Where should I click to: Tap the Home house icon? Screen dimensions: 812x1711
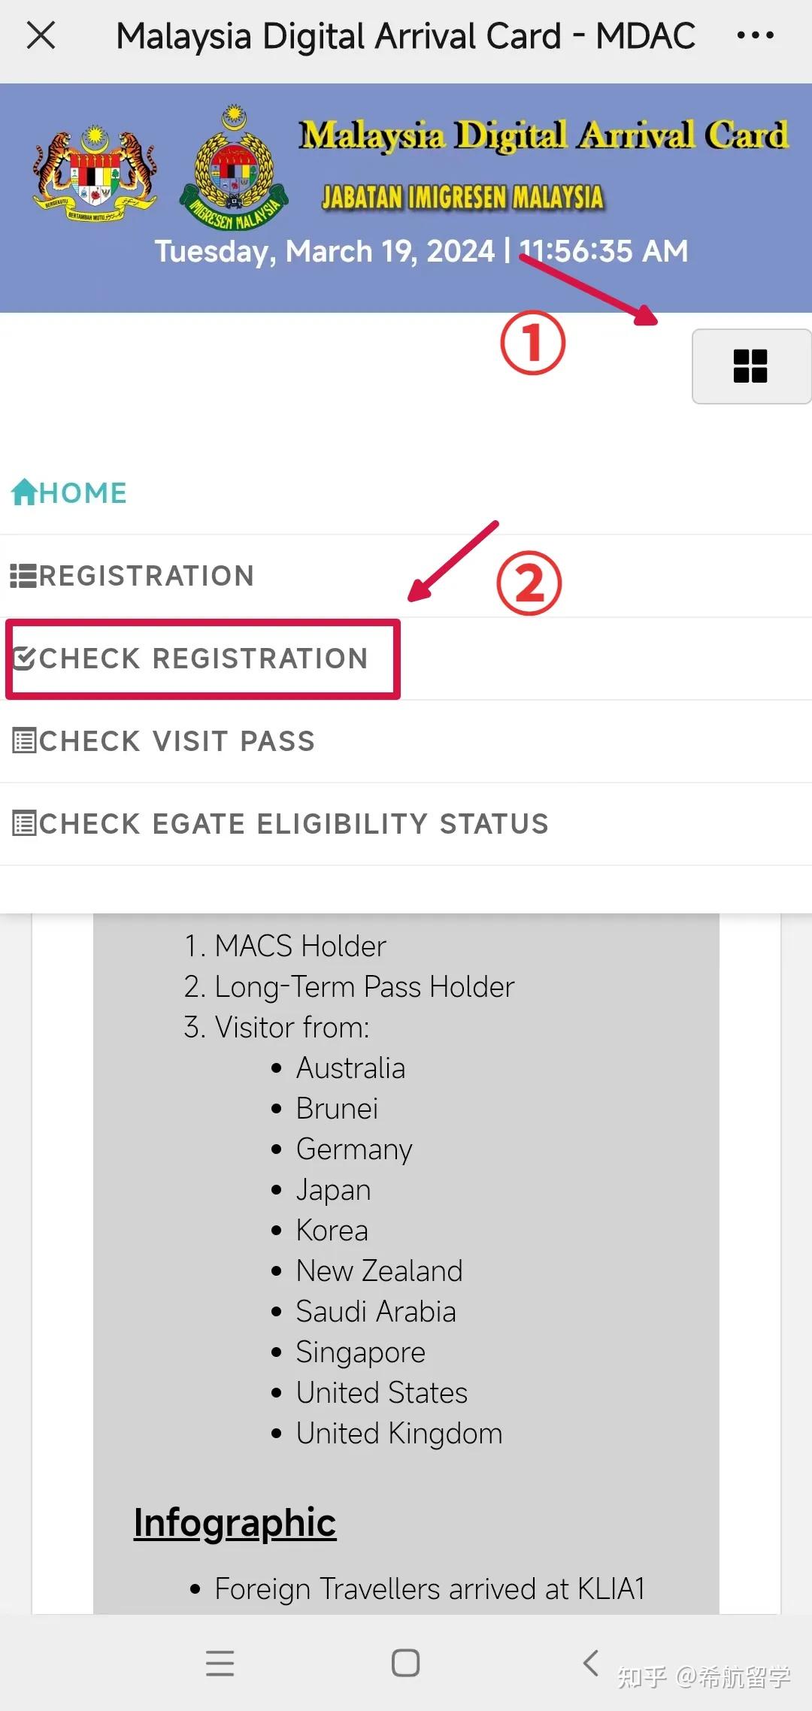[x=24, y=492]
